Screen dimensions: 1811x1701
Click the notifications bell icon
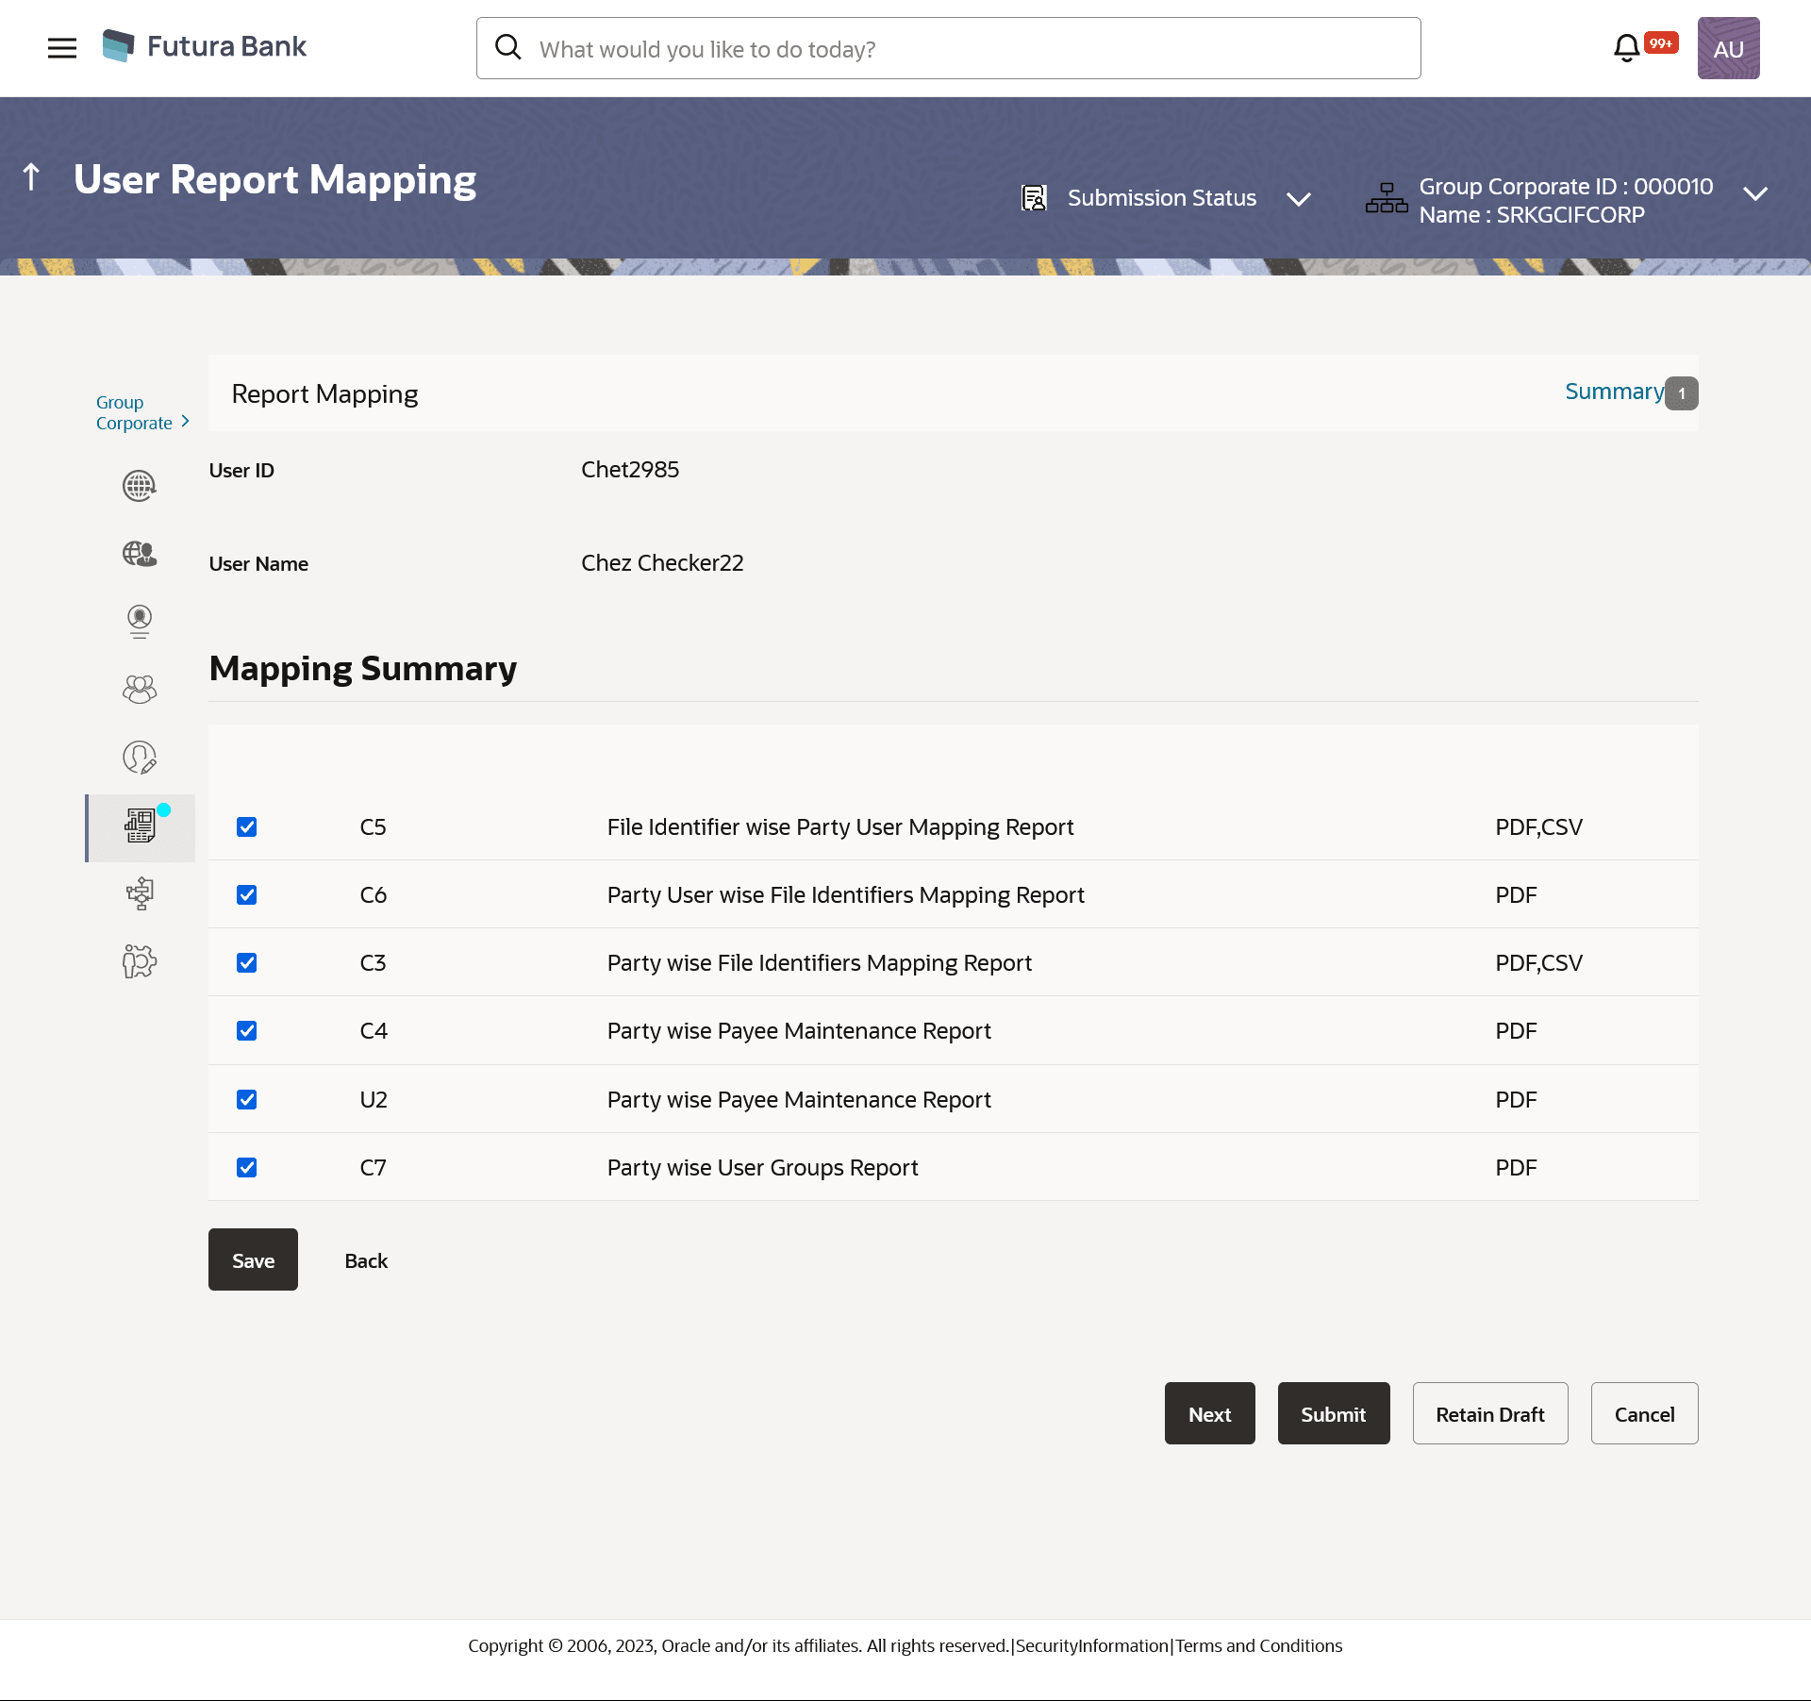click(x=1626, y=48)
